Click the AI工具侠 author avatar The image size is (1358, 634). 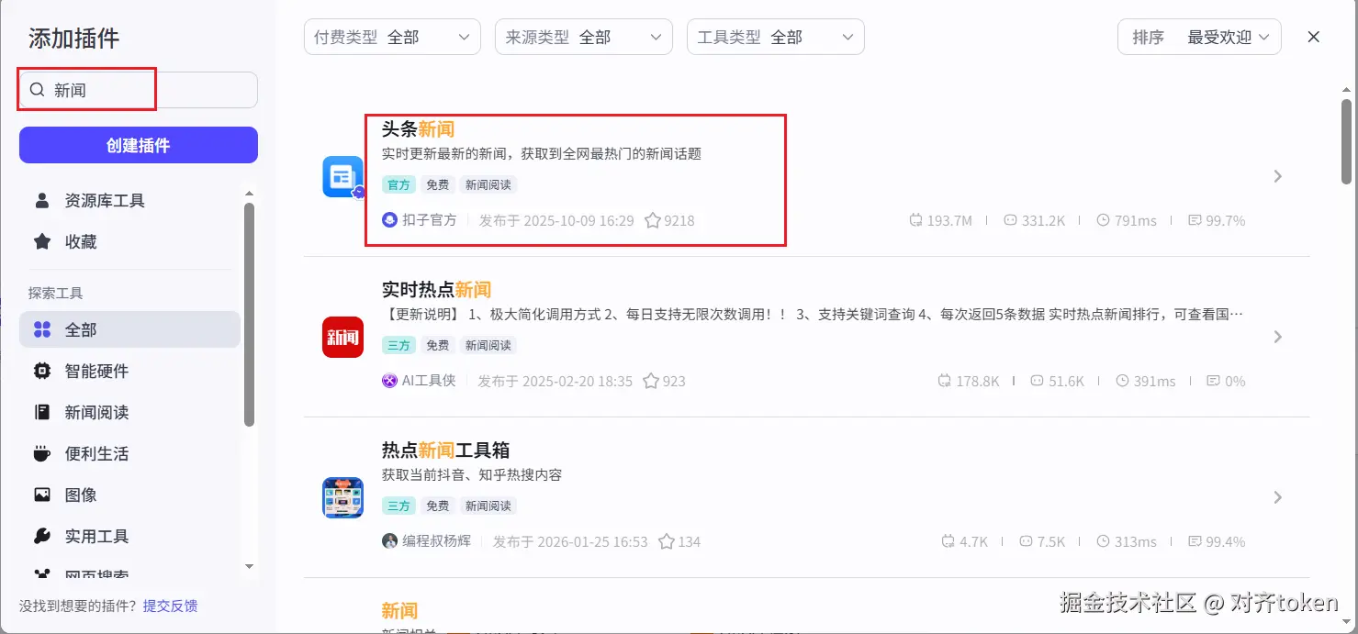(x=389, y=381)
